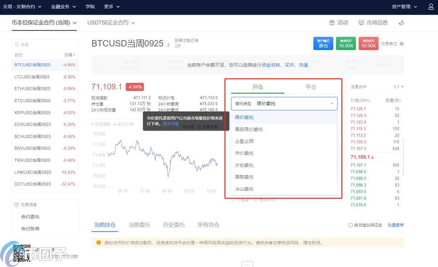Select 限价委托 from order type list
The image size is (438, 267).
284,118
